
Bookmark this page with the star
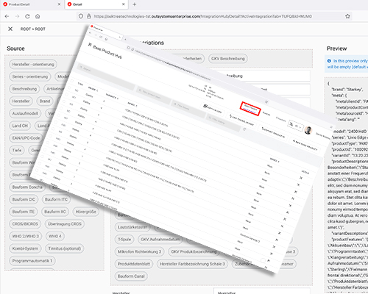point(347,16)
